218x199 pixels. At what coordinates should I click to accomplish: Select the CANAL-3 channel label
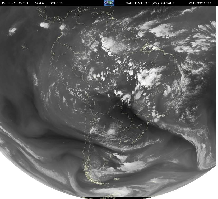pos(168,3)
